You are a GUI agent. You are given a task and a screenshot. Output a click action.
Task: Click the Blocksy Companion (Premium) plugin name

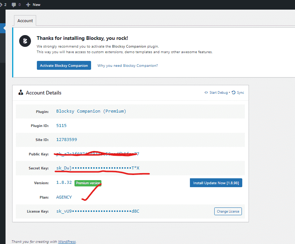point(91,111)
